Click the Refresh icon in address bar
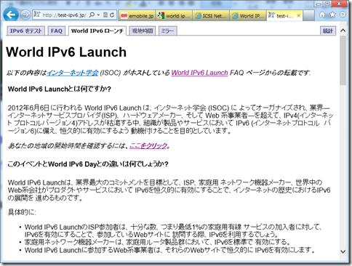Viewport: 352px width, 266px height. pyautogui.click(x=112, y=15)
